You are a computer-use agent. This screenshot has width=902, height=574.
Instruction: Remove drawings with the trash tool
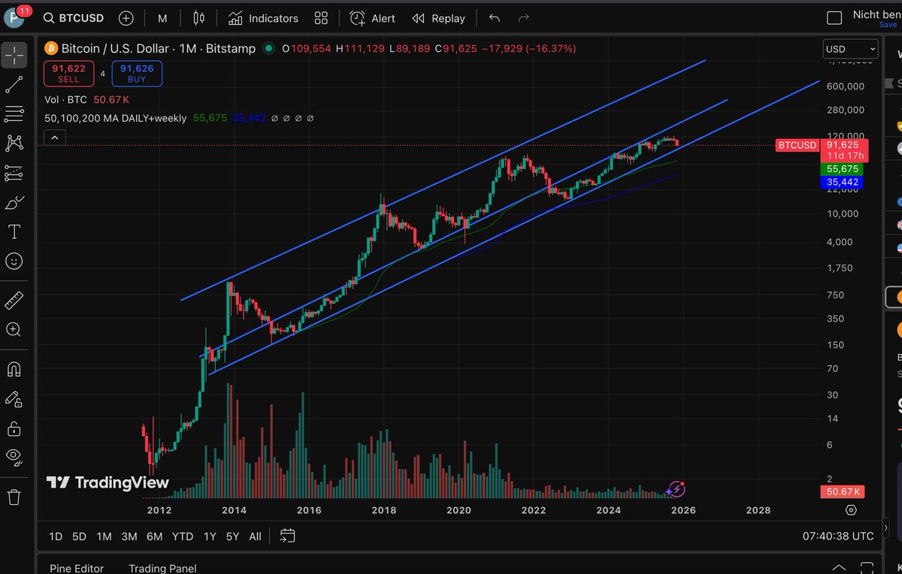(x=14, y=496)
